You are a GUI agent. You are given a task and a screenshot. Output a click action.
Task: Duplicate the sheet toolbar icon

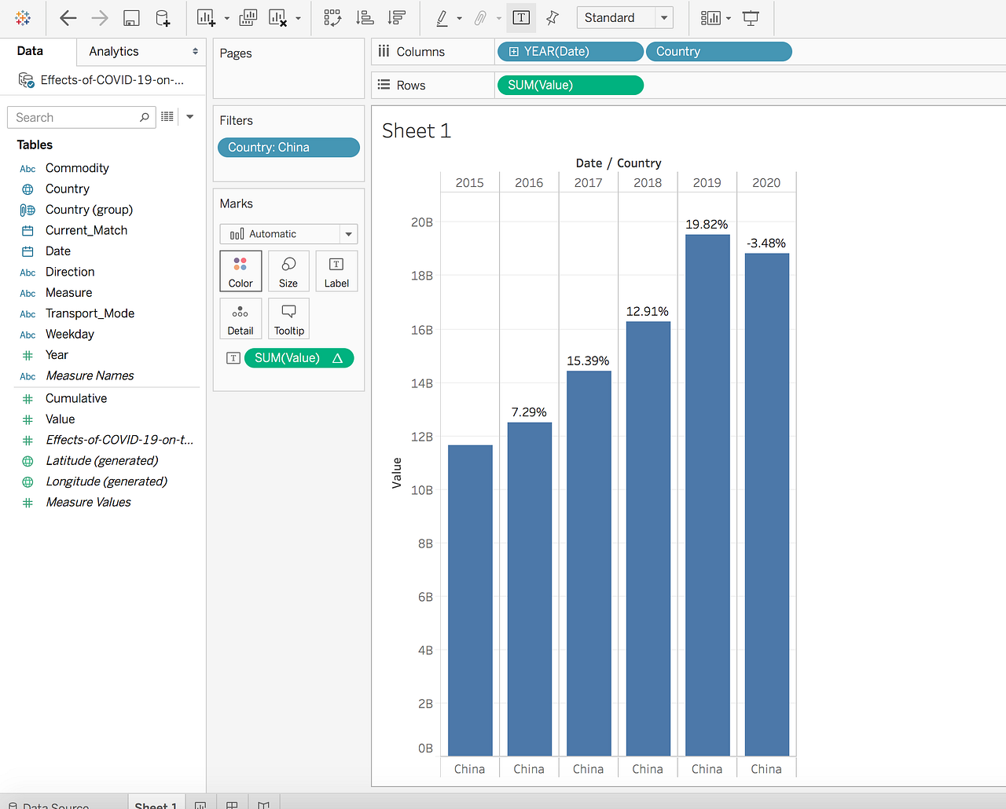[x=248, y=18]
